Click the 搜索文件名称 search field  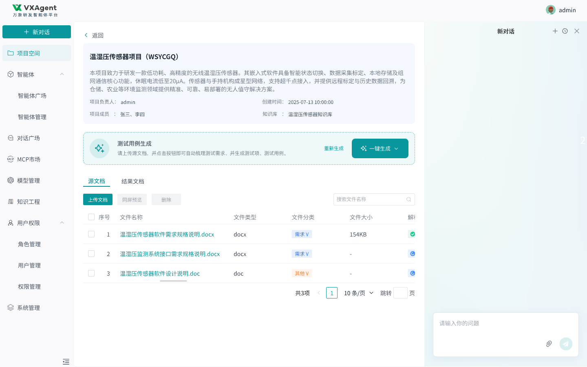coord(374,199)
